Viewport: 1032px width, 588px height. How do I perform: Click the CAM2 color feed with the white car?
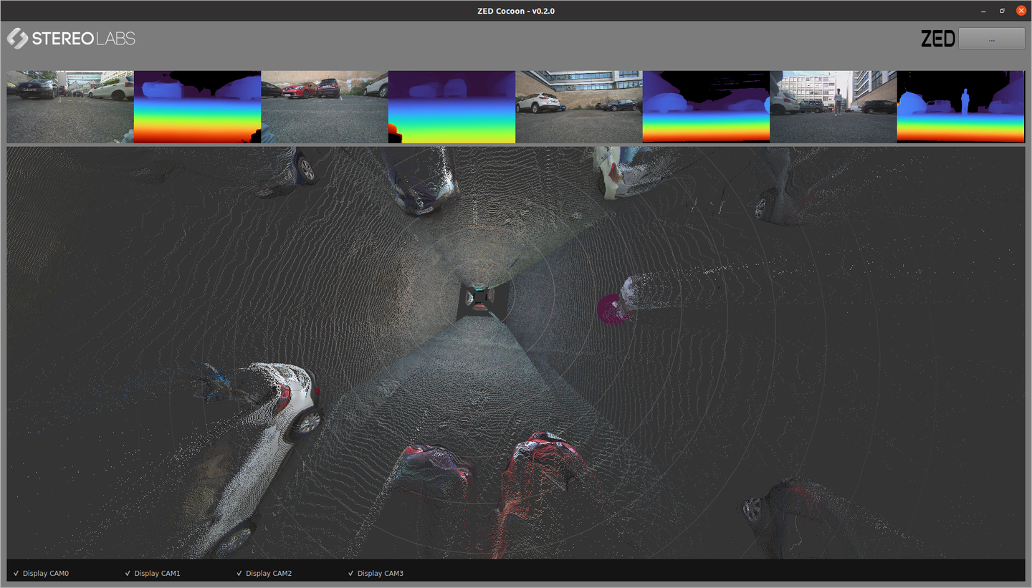578,106
